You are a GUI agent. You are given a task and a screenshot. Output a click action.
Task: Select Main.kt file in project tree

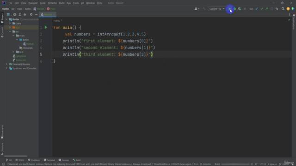29,44
